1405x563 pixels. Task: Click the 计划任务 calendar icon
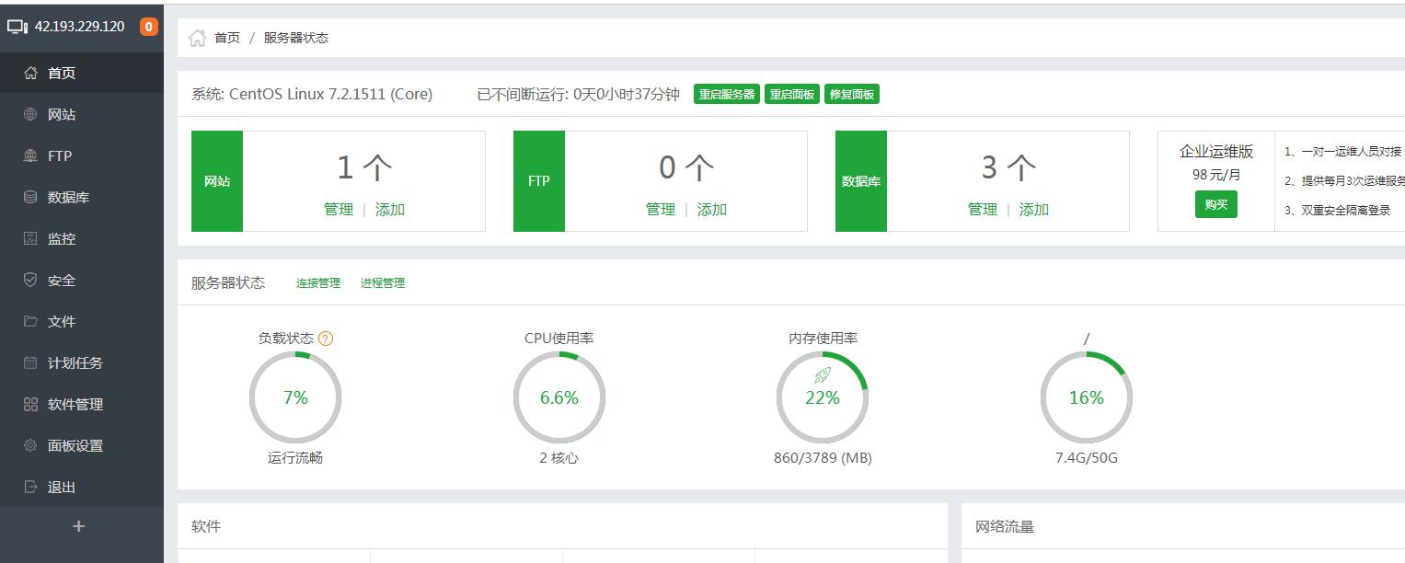(30, 362)
